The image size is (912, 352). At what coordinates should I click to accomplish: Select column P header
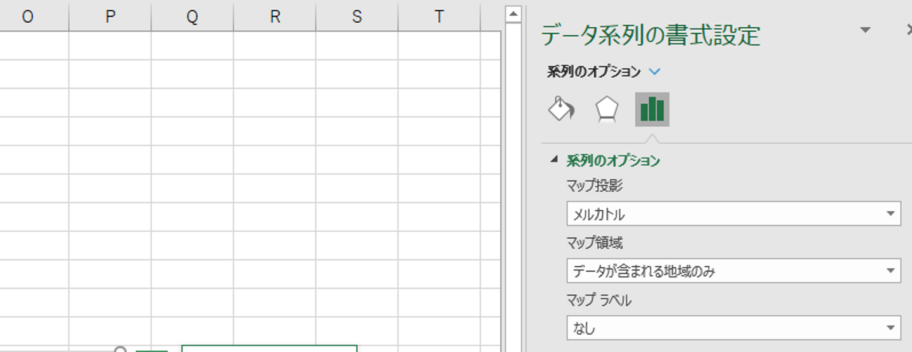pos(110,17)
